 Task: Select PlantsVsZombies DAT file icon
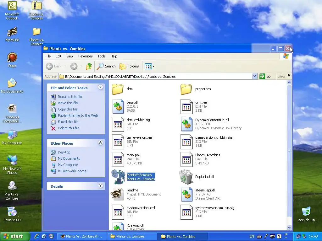coord(186,159)
